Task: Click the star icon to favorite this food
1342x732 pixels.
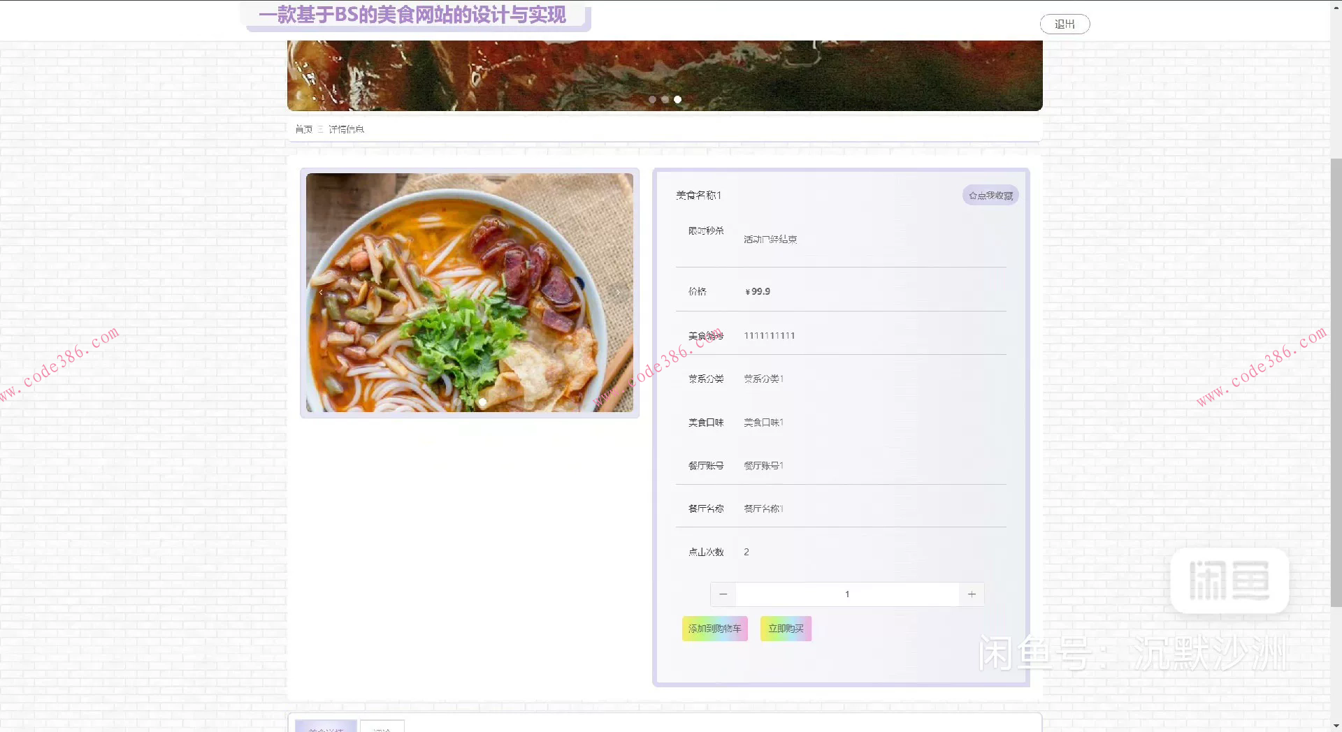Action: coord(973,195)
